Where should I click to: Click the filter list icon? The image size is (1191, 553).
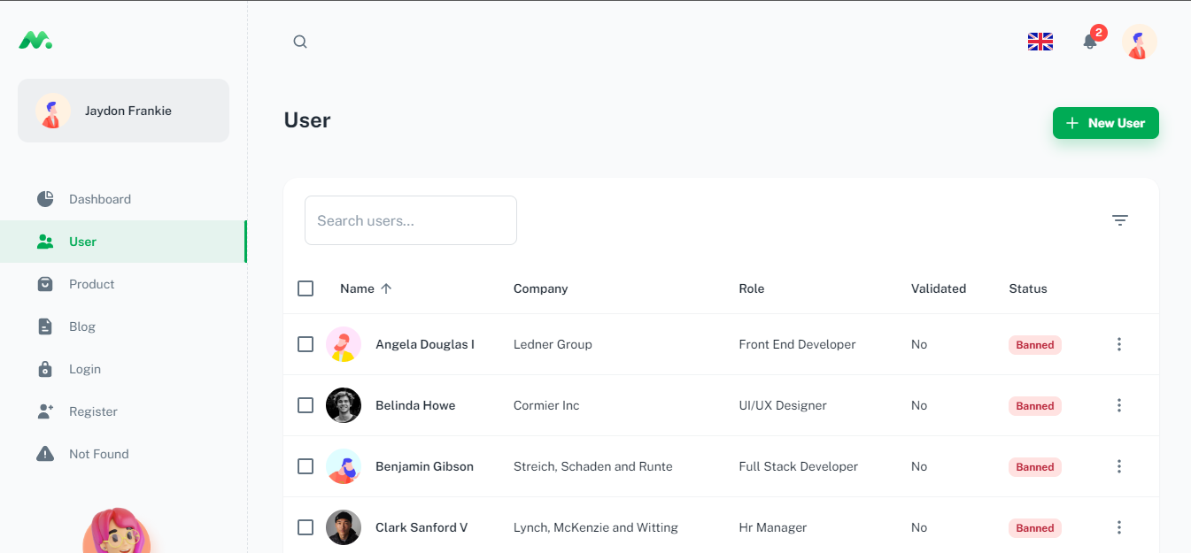tap(1120, 220)
